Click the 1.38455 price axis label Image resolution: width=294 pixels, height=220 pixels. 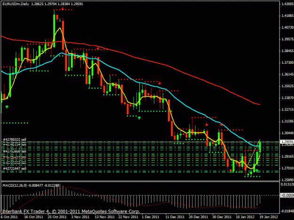(x=287, y=51)
